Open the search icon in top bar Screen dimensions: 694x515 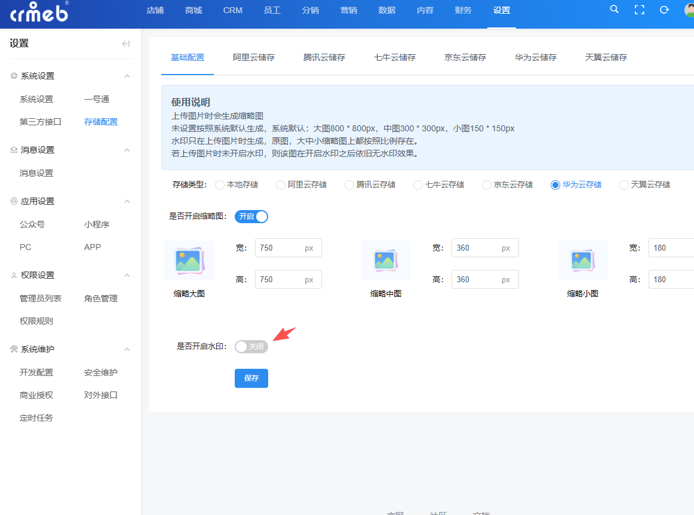tap(614, 10)
